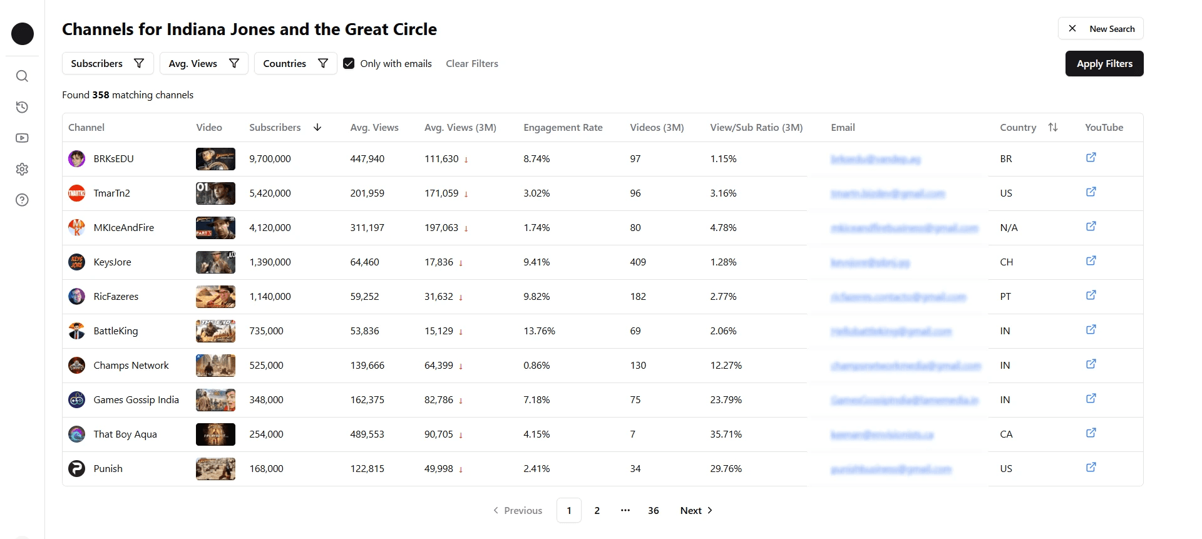Viewport: 1202px width, 539px height.
Task: Open Games Gossip India YouTube external link icon
Action: [1091, 399]
